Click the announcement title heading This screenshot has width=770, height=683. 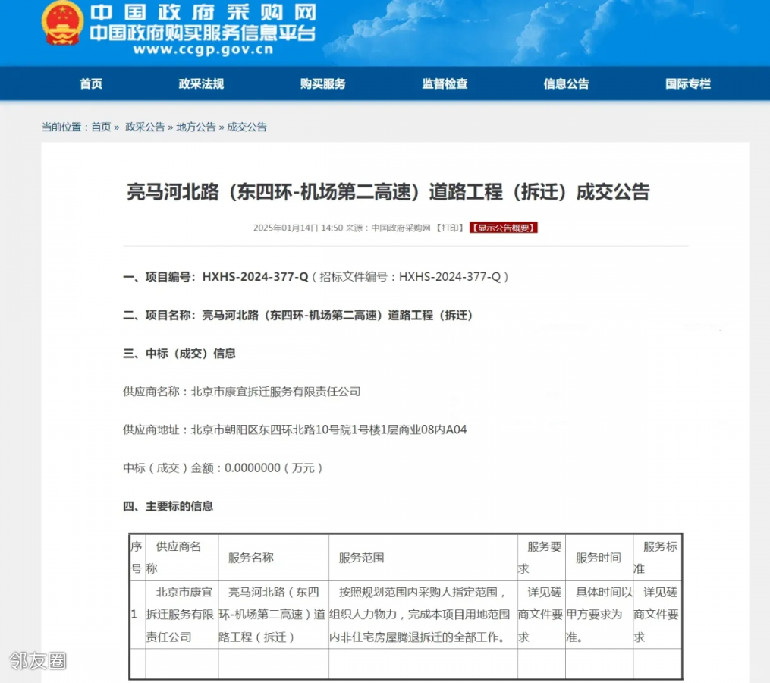[388, 192]
